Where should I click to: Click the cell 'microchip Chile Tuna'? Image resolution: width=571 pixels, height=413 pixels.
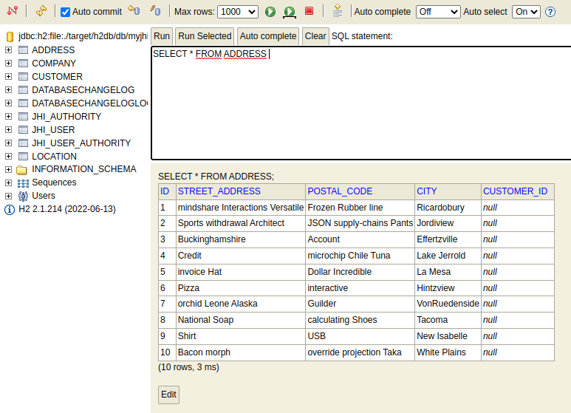tap(360, 256)
